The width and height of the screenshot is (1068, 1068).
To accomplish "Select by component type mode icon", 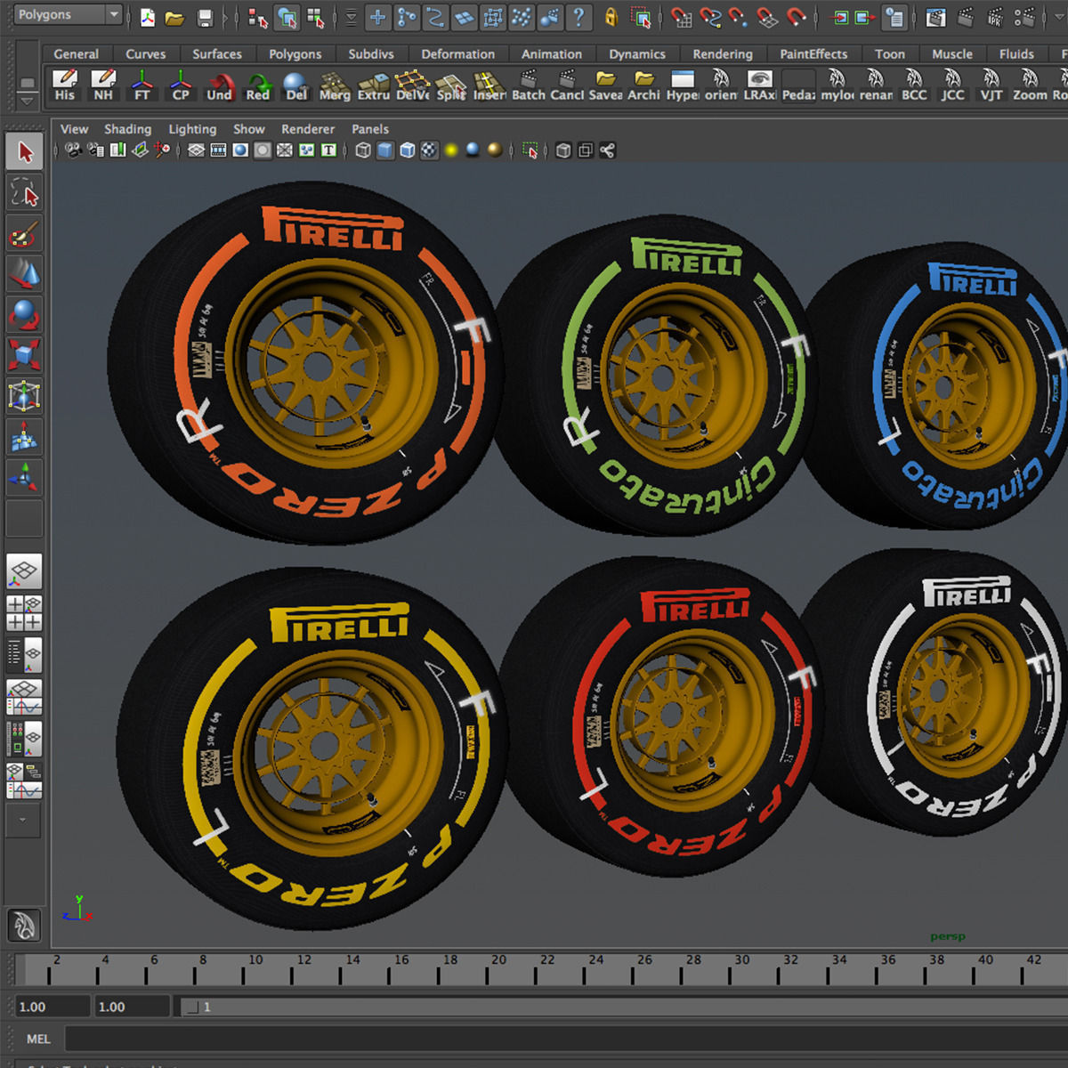I will click(x=316, y=17).
